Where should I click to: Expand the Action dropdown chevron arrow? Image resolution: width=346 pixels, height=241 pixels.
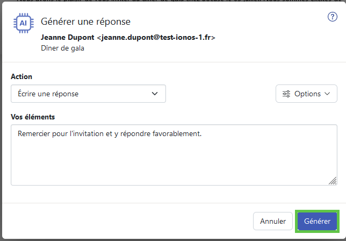[155, 94]
